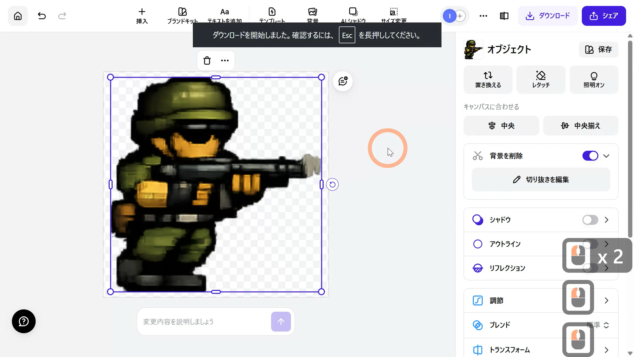The height and width of the screenshot is (357, 634).
Task: Expand the 調節 section chevron
Action: 606,301
